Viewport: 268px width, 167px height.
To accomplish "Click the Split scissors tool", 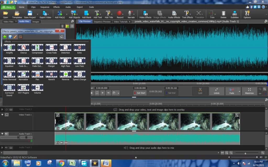I will pyautogui.click(x=200, y=91).
